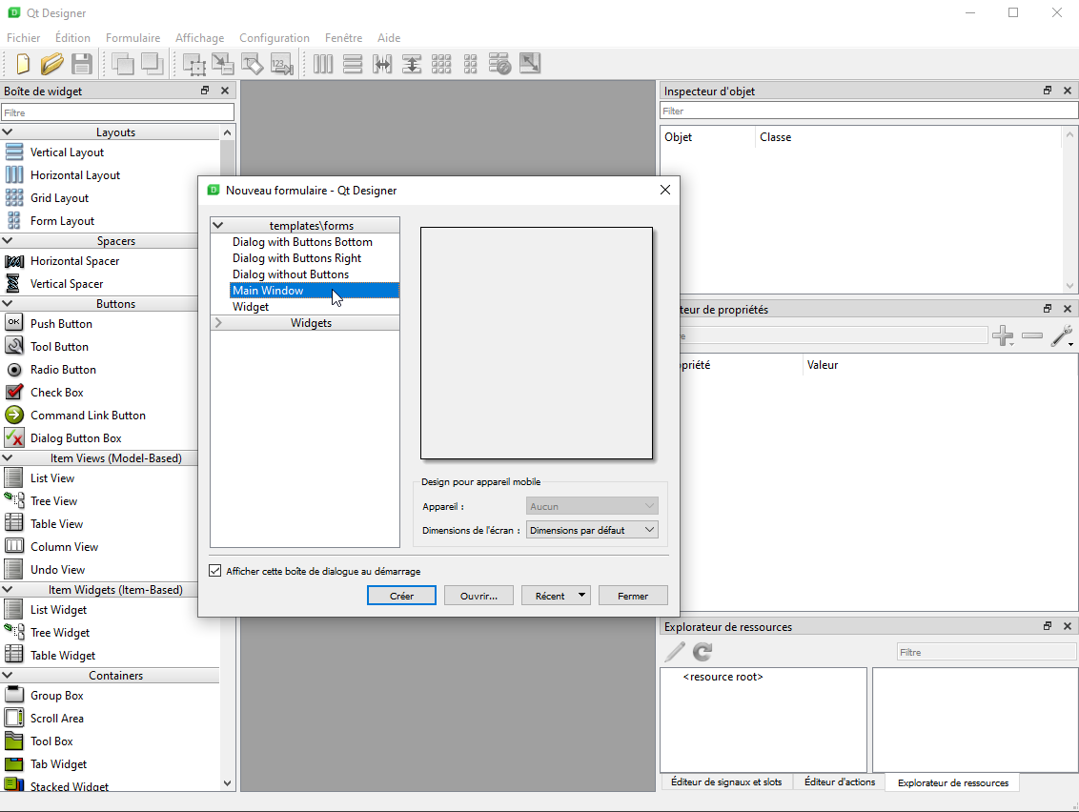Image resolution: width=1079 pixels, height=812 pixels.
Task: Click the New form toolbar icon
Action: (x=23, y=64)
